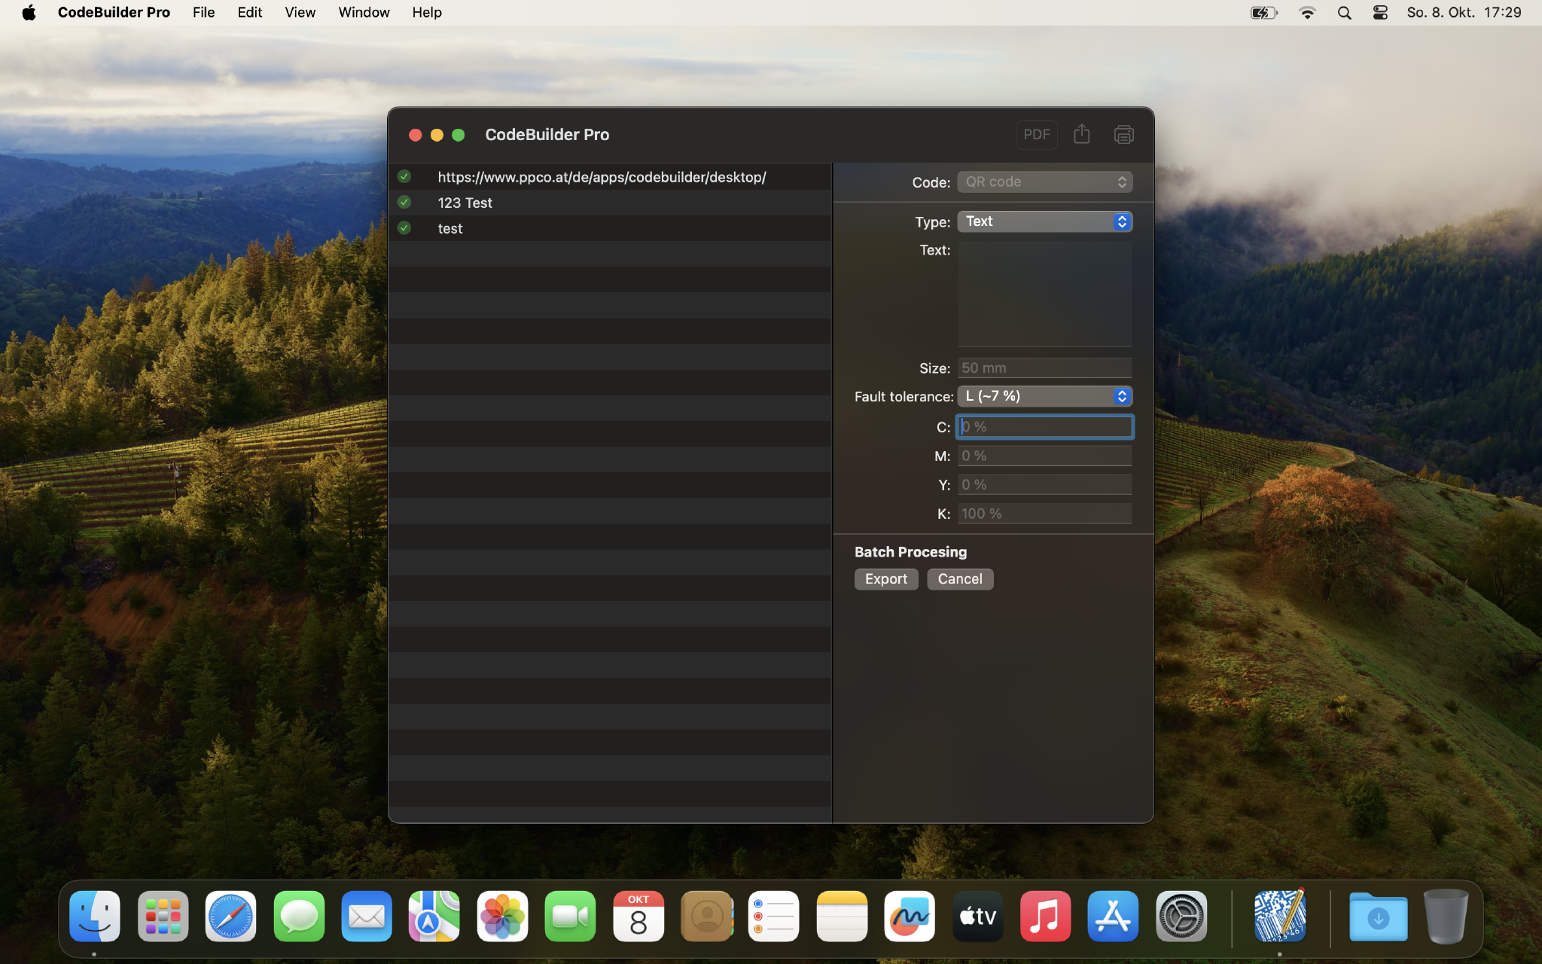This screenshot has width=1542, height=964.
Task: Open Apple TV from the Dock
Action: pos(977,917)
